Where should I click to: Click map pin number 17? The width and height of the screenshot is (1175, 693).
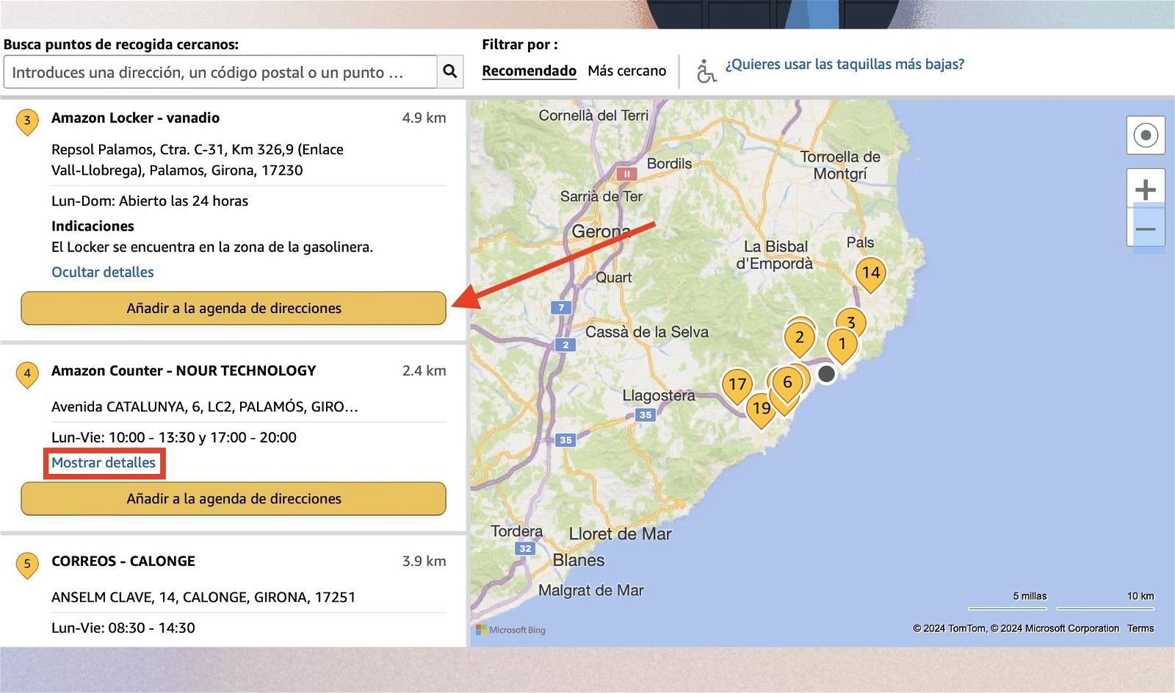coord(737,386)
